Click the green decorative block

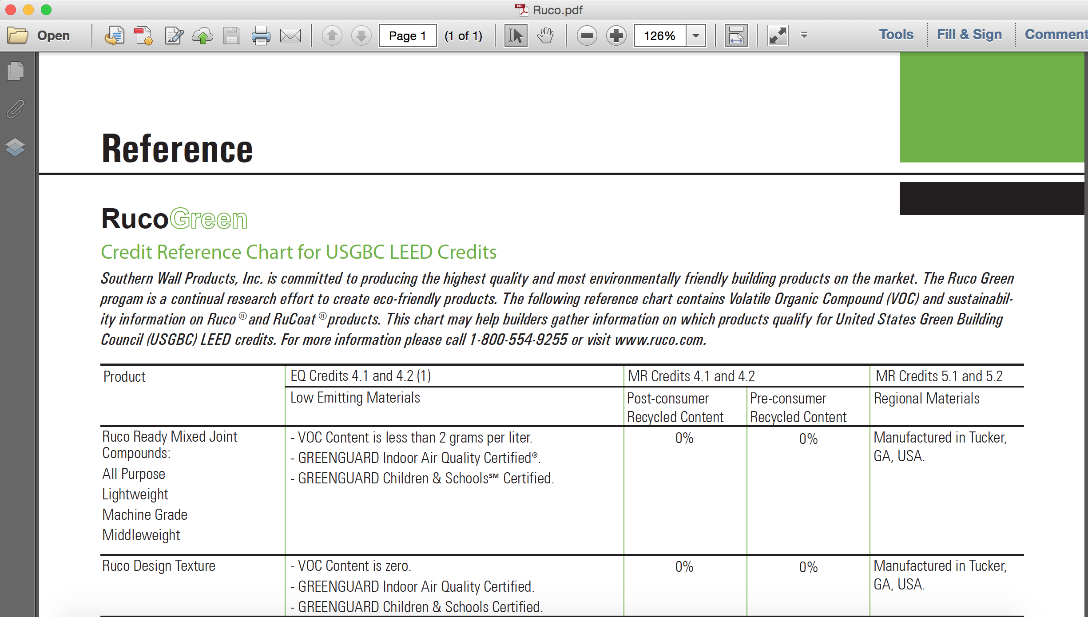tap(992, 107)
